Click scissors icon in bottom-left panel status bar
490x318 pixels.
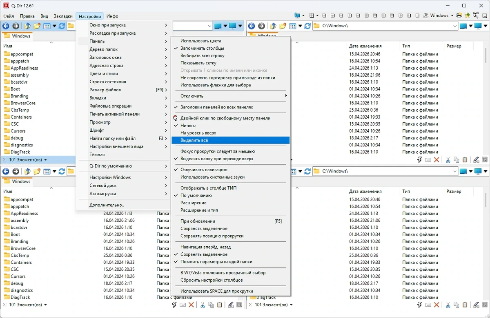[x=202, y=305]
